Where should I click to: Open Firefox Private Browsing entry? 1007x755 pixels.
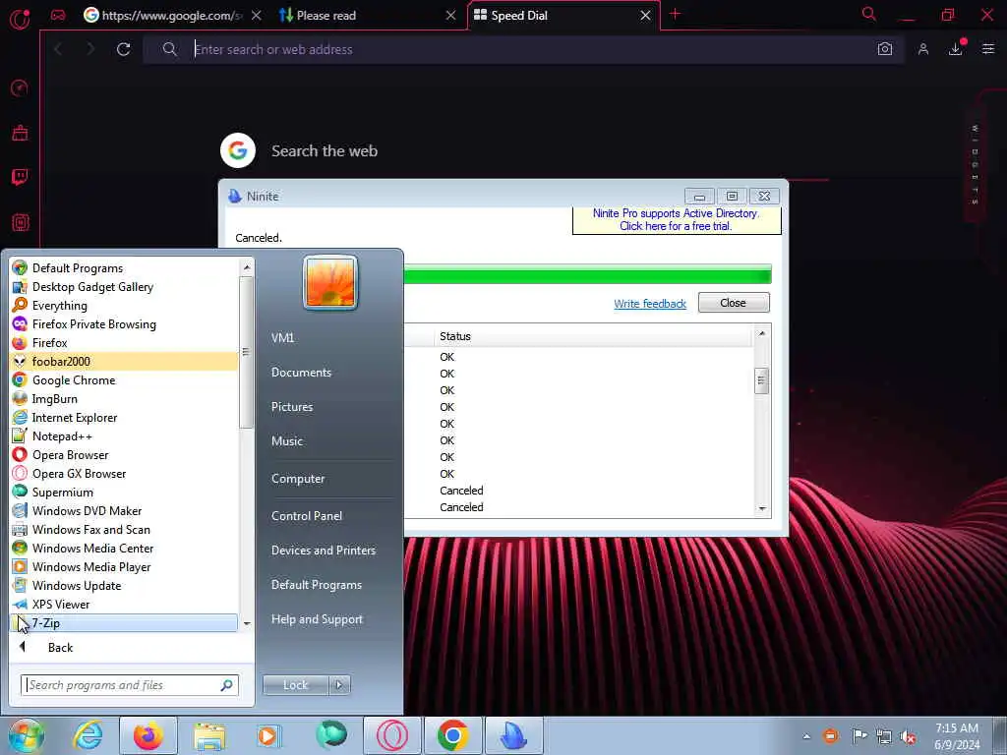125,324
